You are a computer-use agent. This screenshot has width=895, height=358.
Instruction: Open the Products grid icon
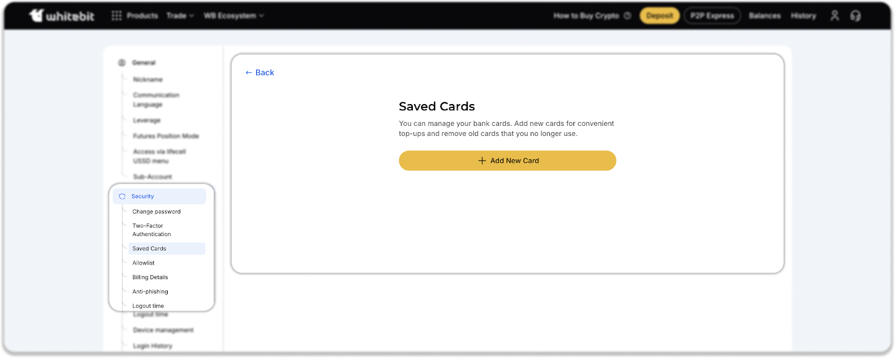point(116,16)
